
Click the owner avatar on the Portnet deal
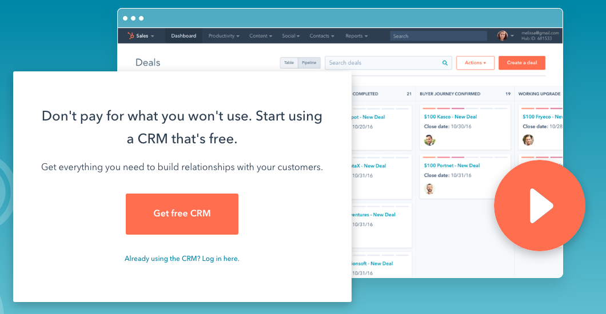(x=429, y=188)
